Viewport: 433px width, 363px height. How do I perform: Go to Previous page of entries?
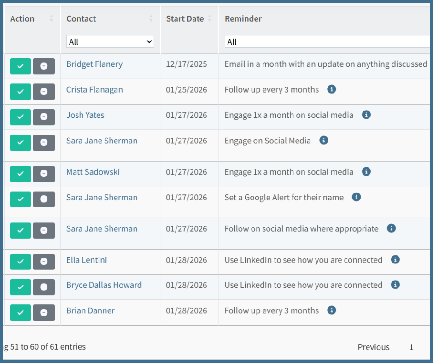coord(374,347)
